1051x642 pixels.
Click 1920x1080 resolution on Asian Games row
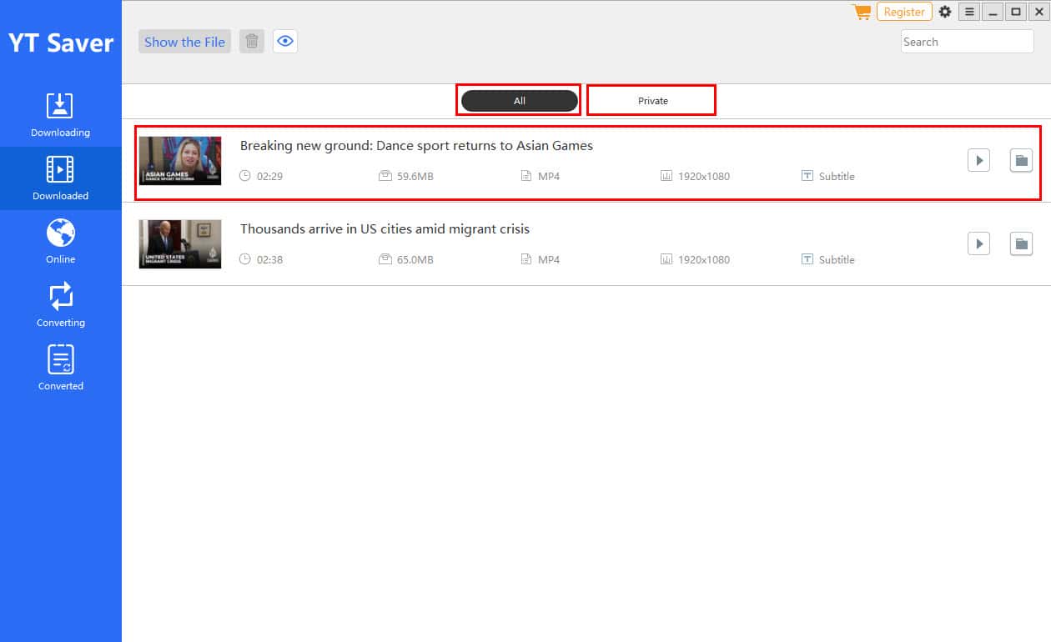tap(704, 177)
